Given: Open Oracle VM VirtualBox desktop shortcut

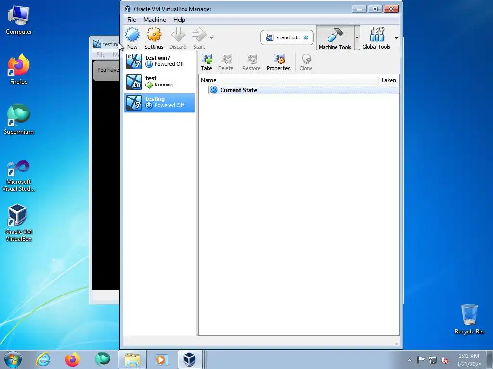Looking at the screenshot, I should 19,222.
